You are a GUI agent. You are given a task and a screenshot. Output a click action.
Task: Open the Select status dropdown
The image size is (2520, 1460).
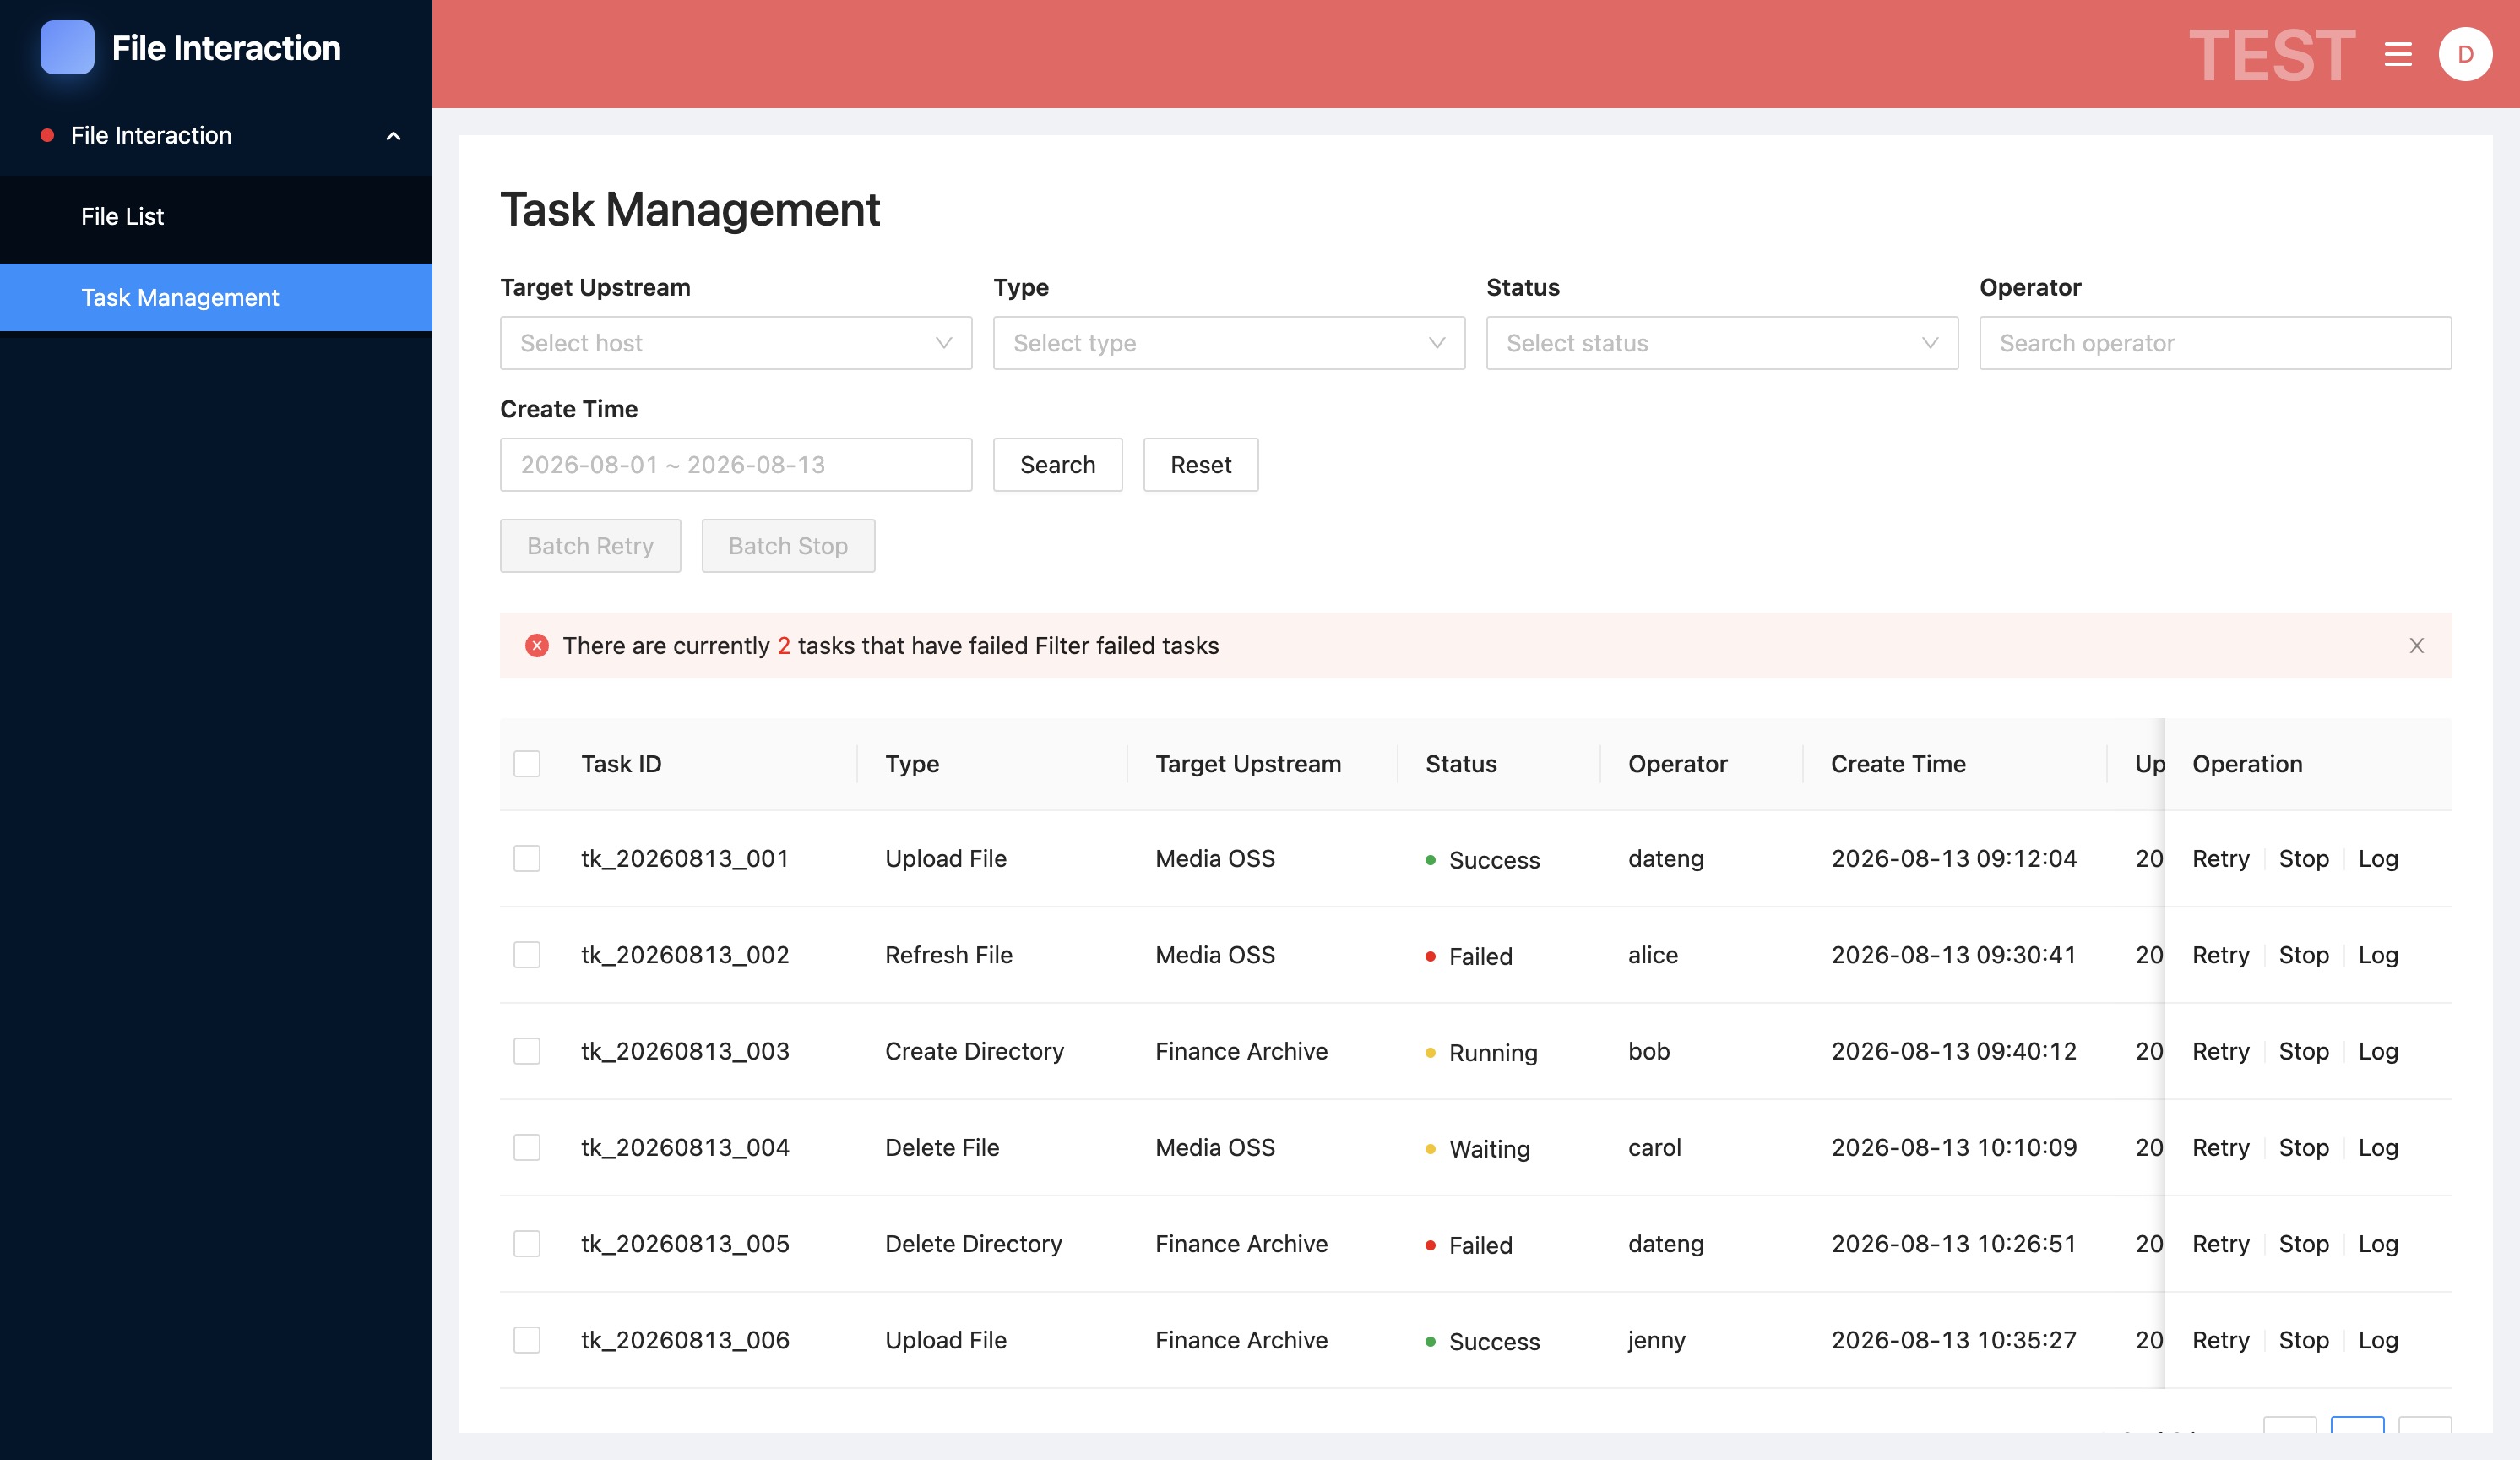[1722, 343]
